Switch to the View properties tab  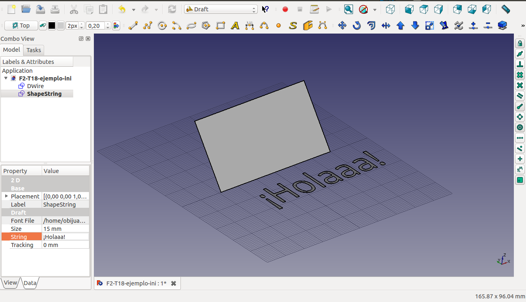11,283
